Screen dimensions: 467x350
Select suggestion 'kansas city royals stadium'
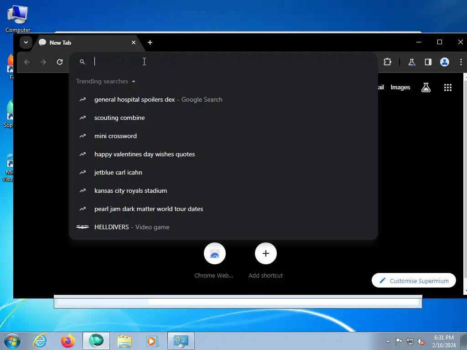tap(223, 190)
